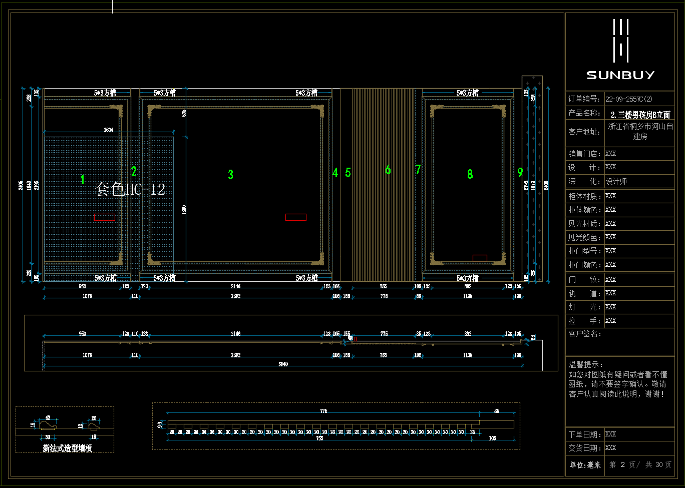Image resolution: width=685 pixels, height=488 pixels.
Task: Click the SUNBUY logo in the title block
Action: [x=620, y=50]
